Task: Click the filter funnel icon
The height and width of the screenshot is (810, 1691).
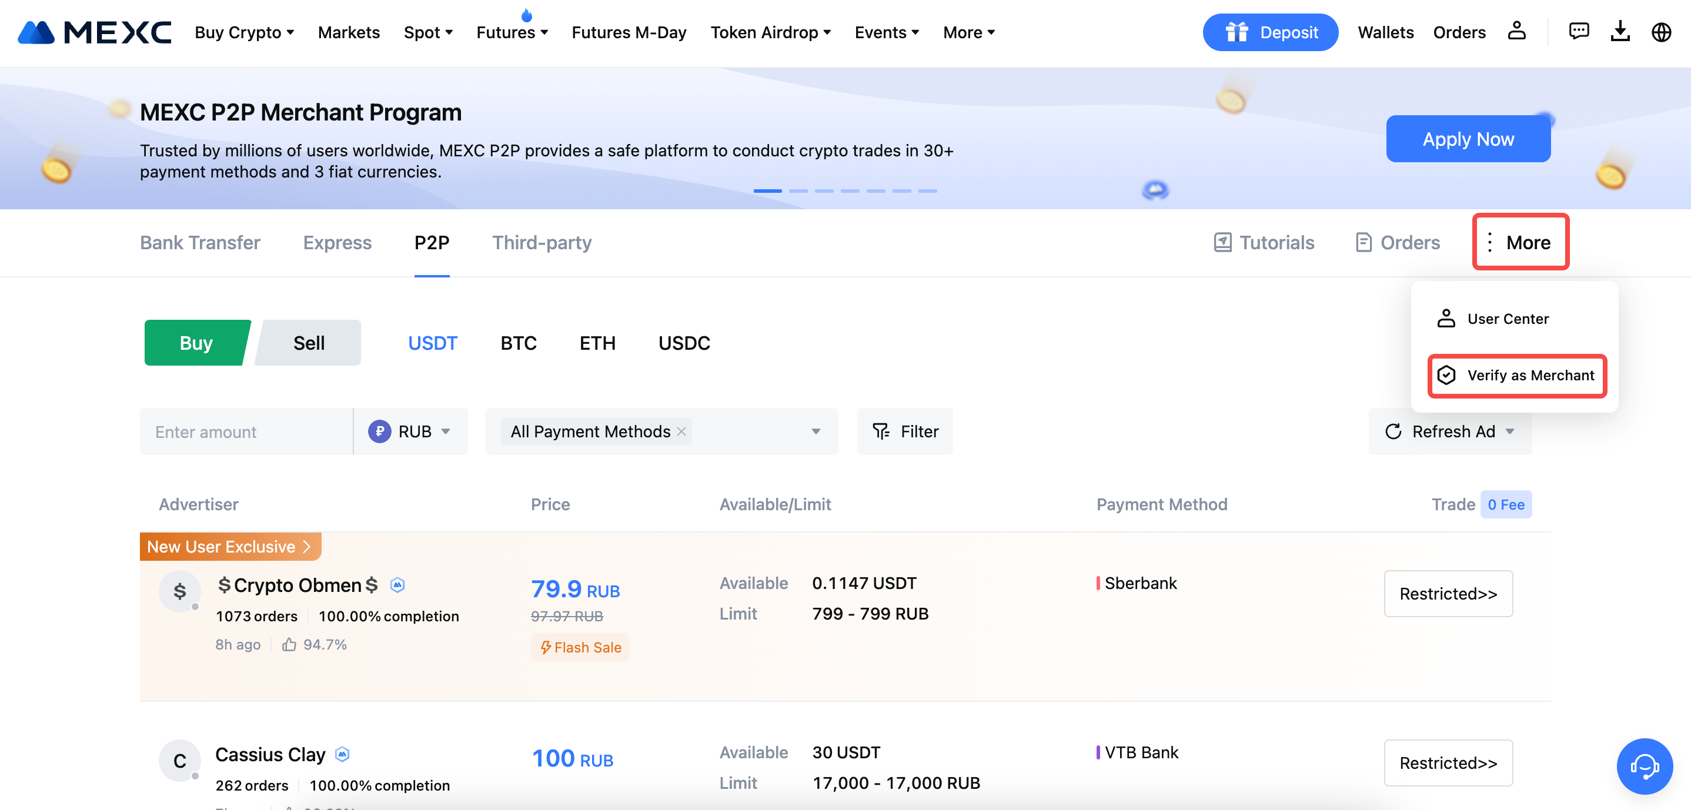Action: click(881, 431)
